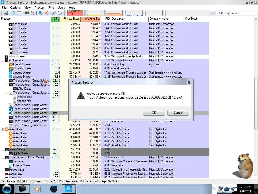258x194 pixels.
Task: Collapse the Jceafh32.exe tree node
Action: pos(3,150)
